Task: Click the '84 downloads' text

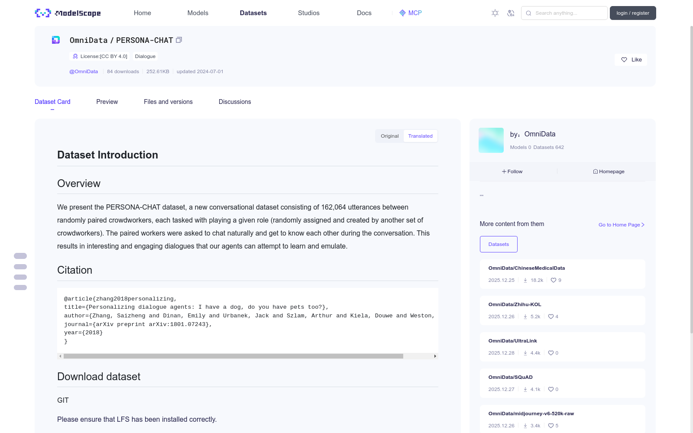Action: coord(123,71)
